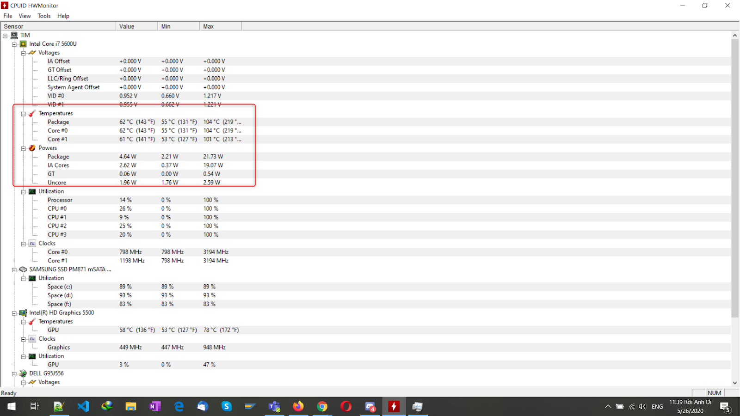Collapse the Voltages section of the CPU

coord(24,52)
